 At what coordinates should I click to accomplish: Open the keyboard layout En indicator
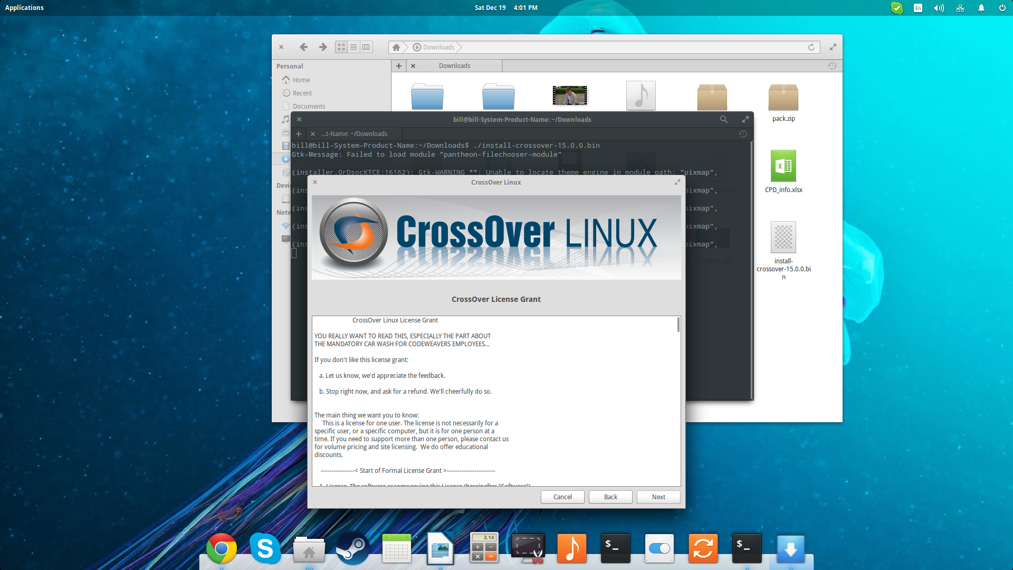tap(918, 8)
